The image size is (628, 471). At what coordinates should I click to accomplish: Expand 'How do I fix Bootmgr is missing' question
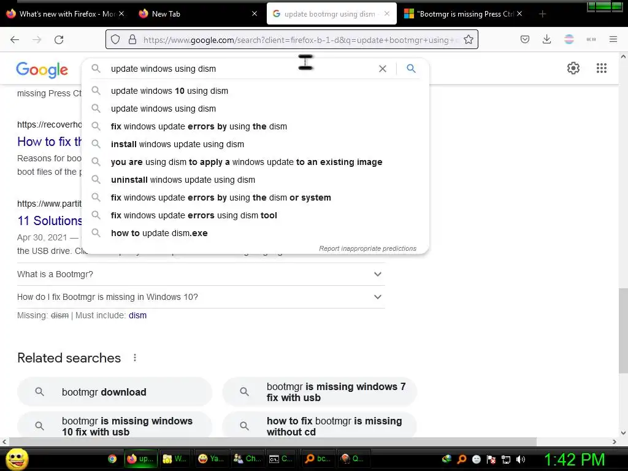[201, 297]
